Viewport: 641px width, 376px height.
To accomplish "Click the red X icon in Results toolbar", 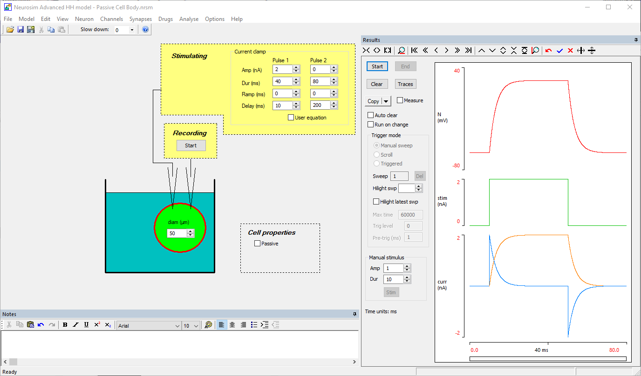I will [x=570, y=51].
